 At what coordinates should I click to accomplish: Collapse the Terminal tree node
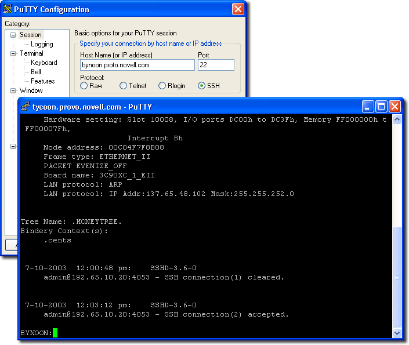pyautogui.click(x=13, y=53)
